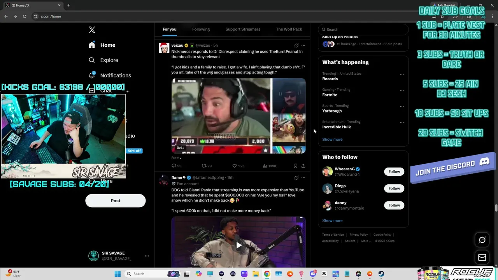
Task: Switch to the For you tab
Action: 169,30
